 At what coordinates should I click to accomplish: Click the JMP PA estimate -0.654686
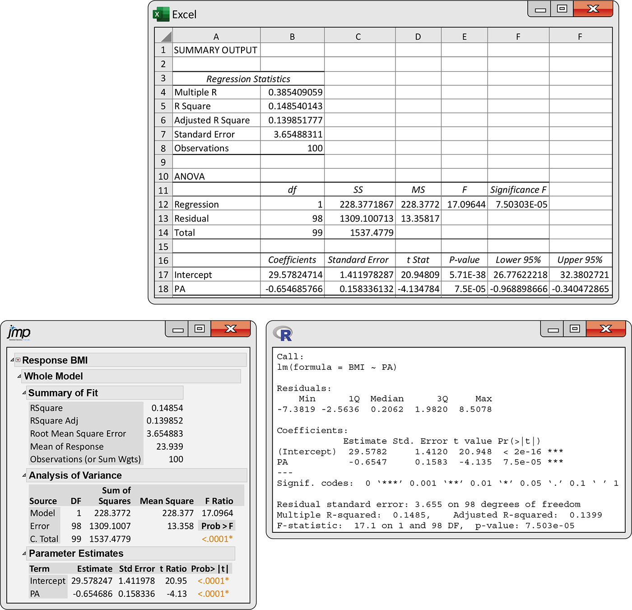pos(93,594)
